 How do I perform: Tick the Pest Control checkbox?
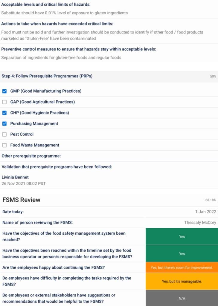point(4,134)
